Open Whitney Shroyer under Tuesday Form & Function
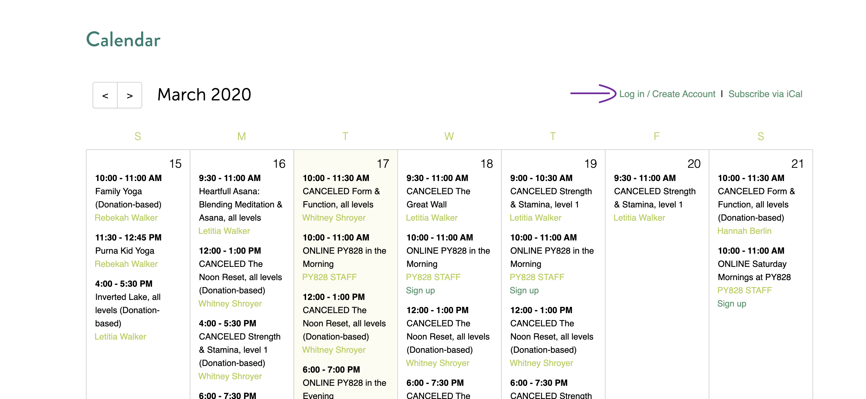The height and width of the screenshot is (399, 866). 334,218
